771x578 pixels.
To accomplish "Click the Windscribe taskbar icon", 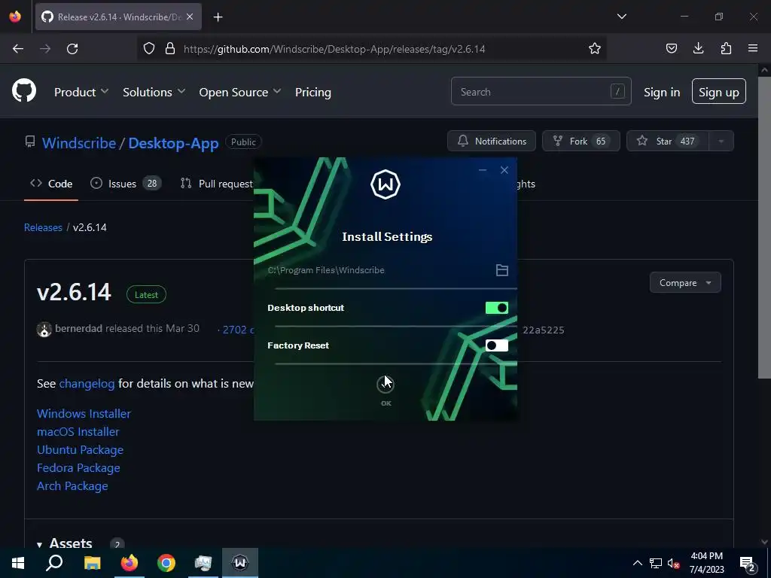I will point(240,563).
